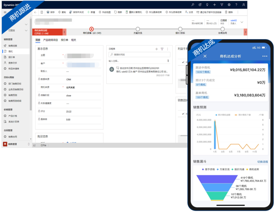Focus the 搜索时间线 search field
This screenshot has height=212, width=276.
click(x=140, y=55)
